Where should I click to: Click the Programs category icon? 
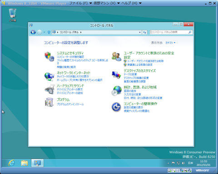50,102
